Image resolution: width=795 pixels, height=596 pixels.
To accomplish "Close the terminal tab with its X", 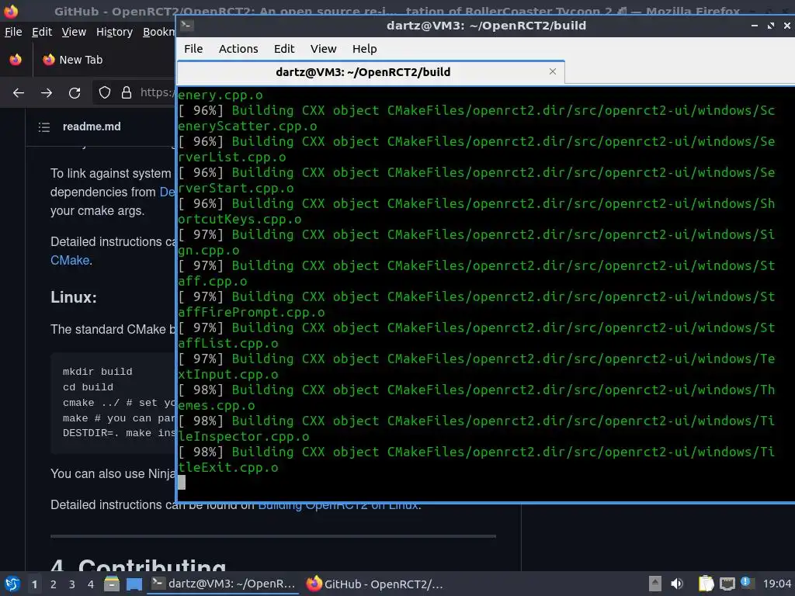I will point(553,71).
